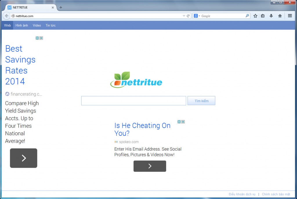Screen dimensions: 297x199
Task: Select the NETTRITUE browser tab
Action: [30, 7]
